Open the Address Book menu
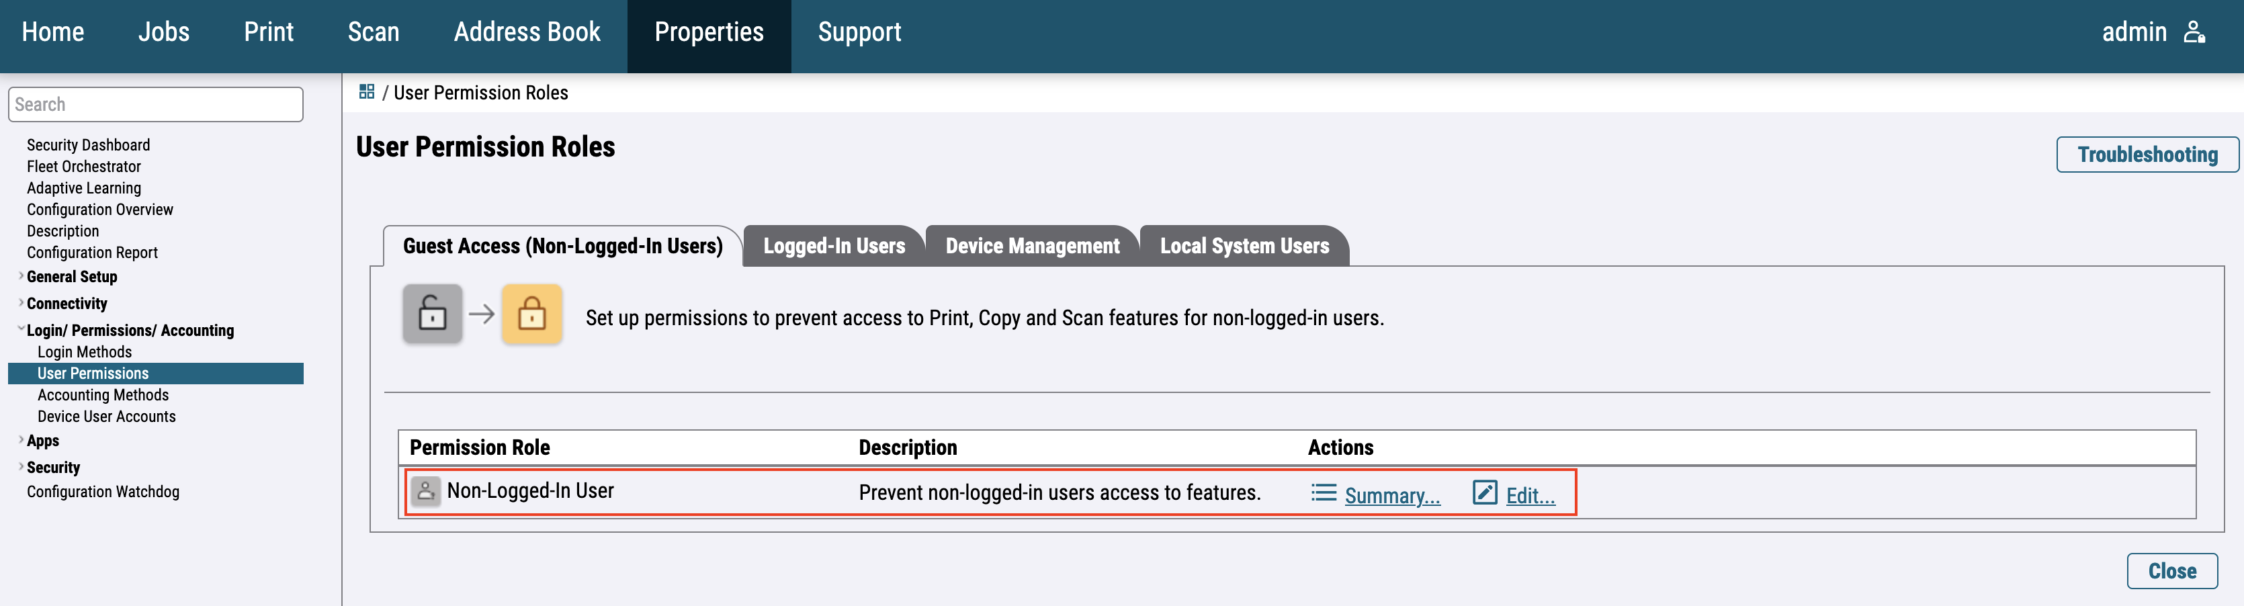Viewport: 2244px width, 606px height. coord(526,32)
